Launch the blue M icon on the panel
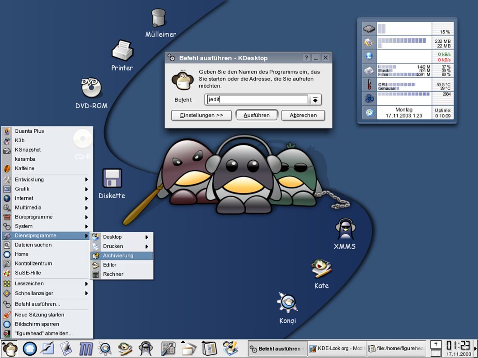The height and width of the screenshot is (358, 478). 86,349
